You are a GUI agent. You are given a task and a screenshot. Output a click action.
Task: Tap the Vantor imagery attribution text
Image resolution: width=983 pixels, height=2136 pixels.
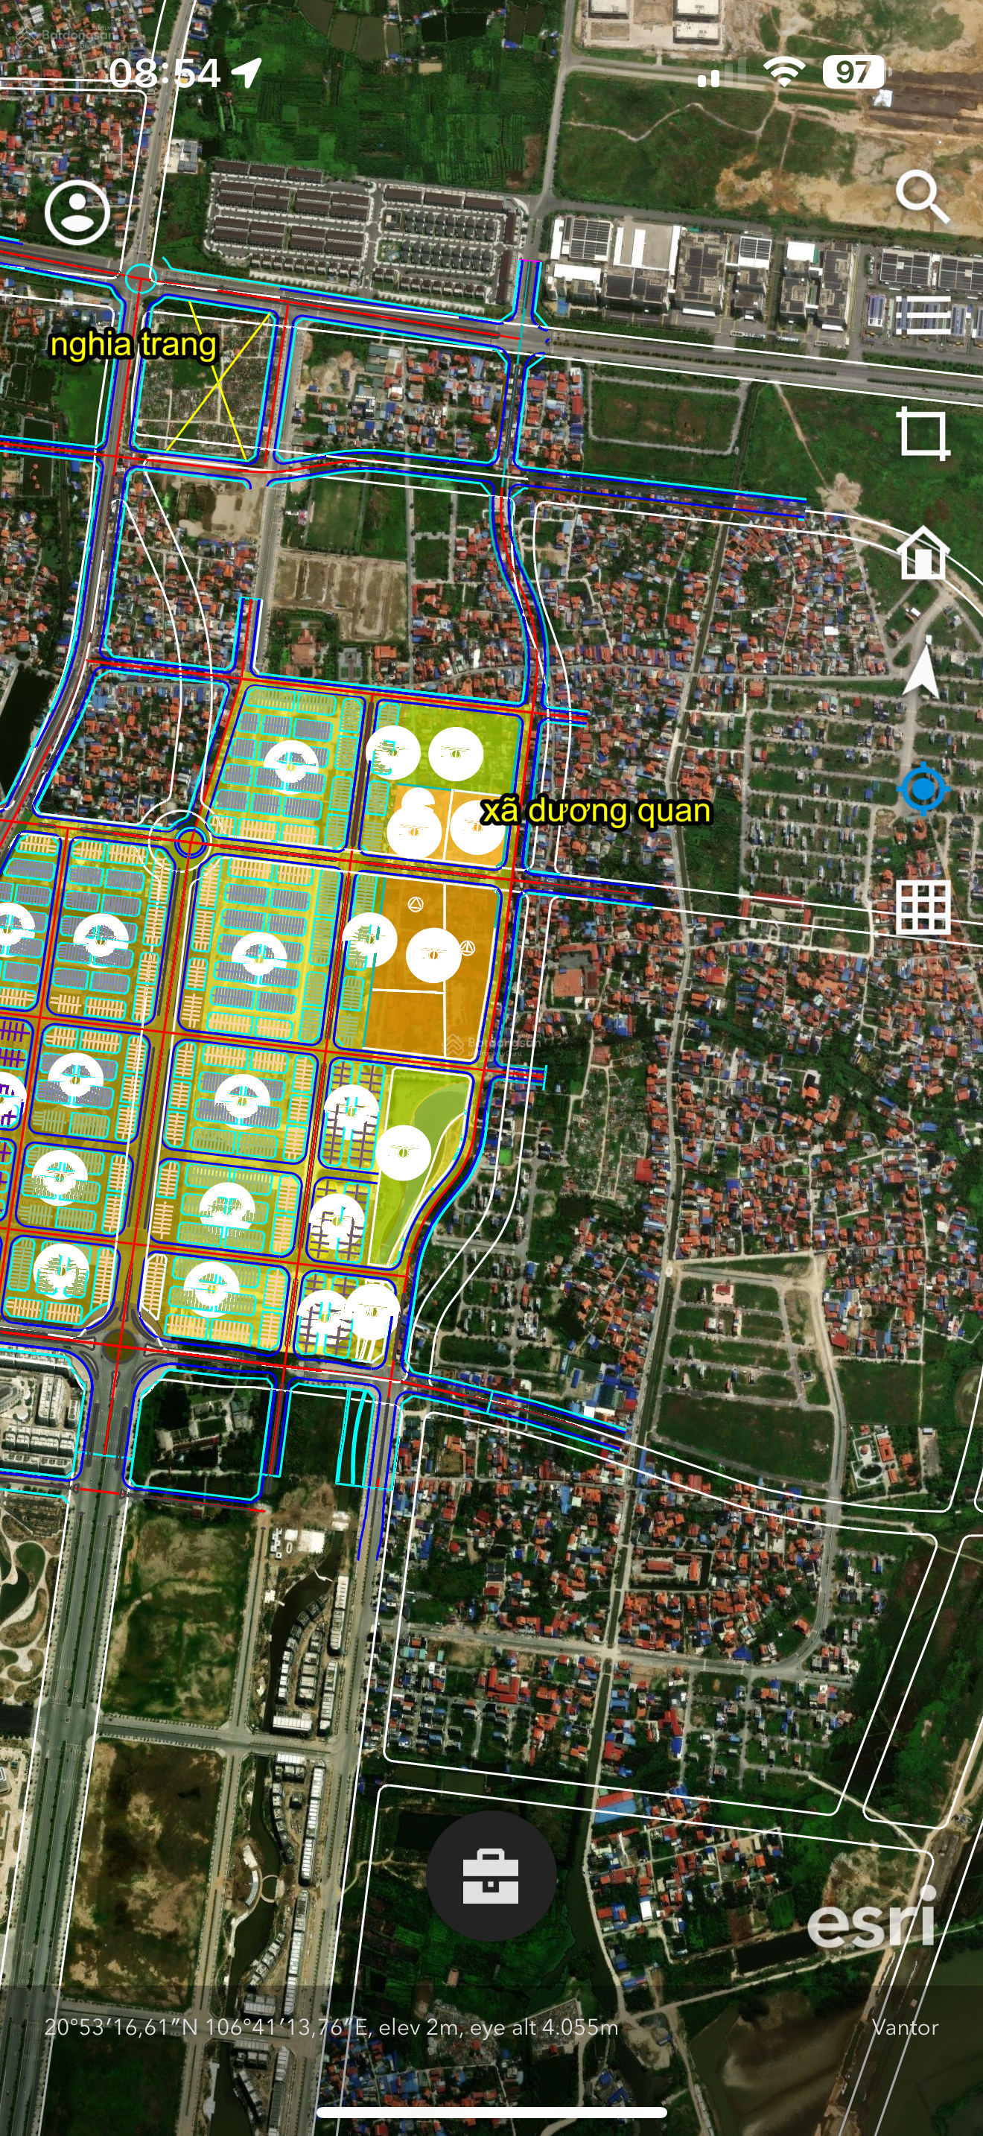tap(904, 2027)
